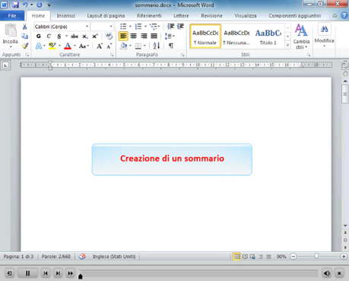
Task: Toggle superscript formatting
Action: [95, 36]
